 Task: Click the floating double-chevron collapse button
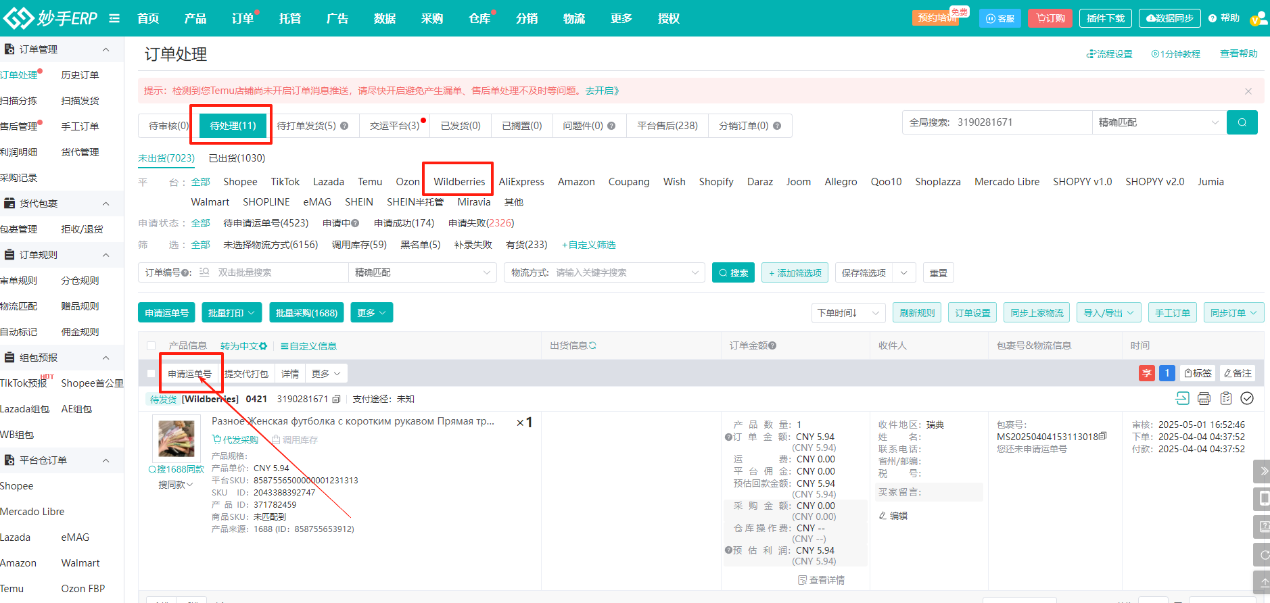click(x=1262, y=471)
